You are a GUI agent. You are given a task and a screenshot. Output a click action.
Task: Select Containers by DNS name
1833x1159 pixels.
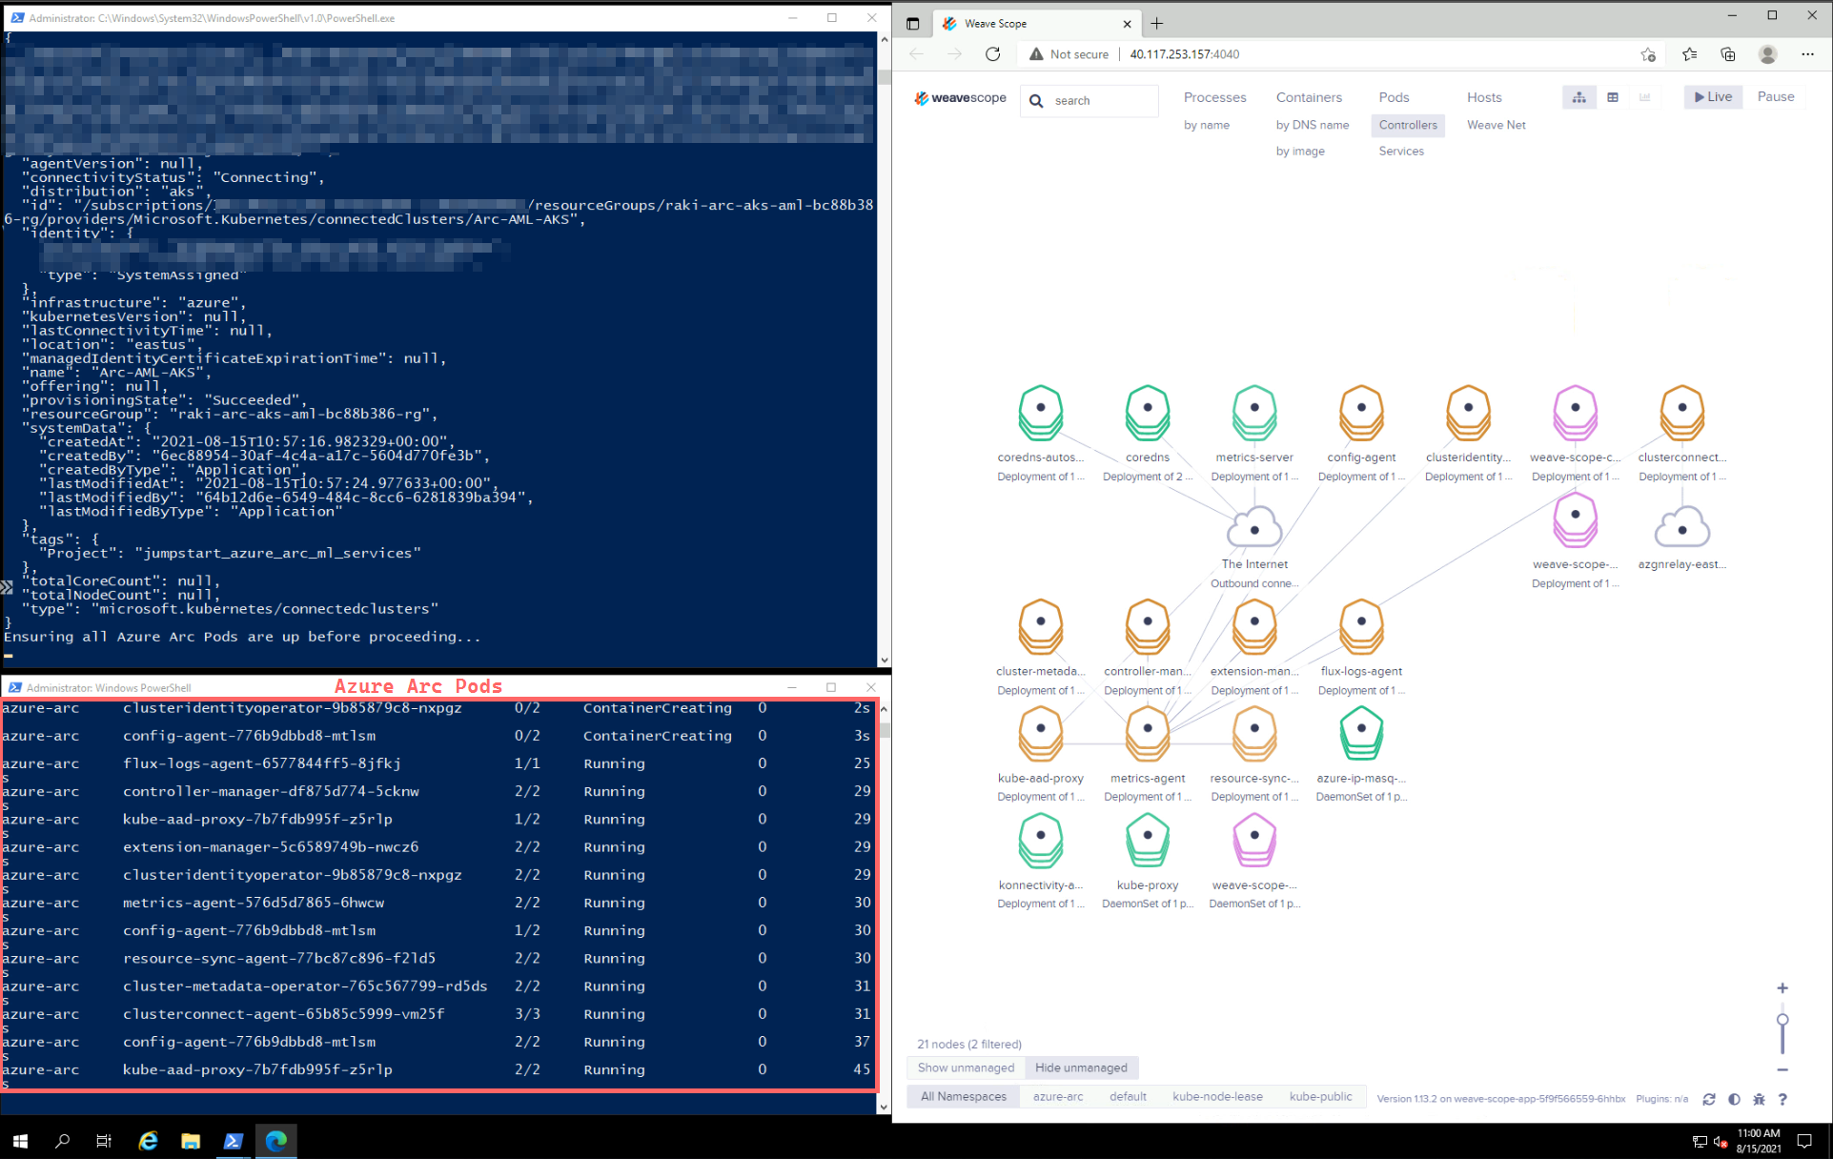1313,125
